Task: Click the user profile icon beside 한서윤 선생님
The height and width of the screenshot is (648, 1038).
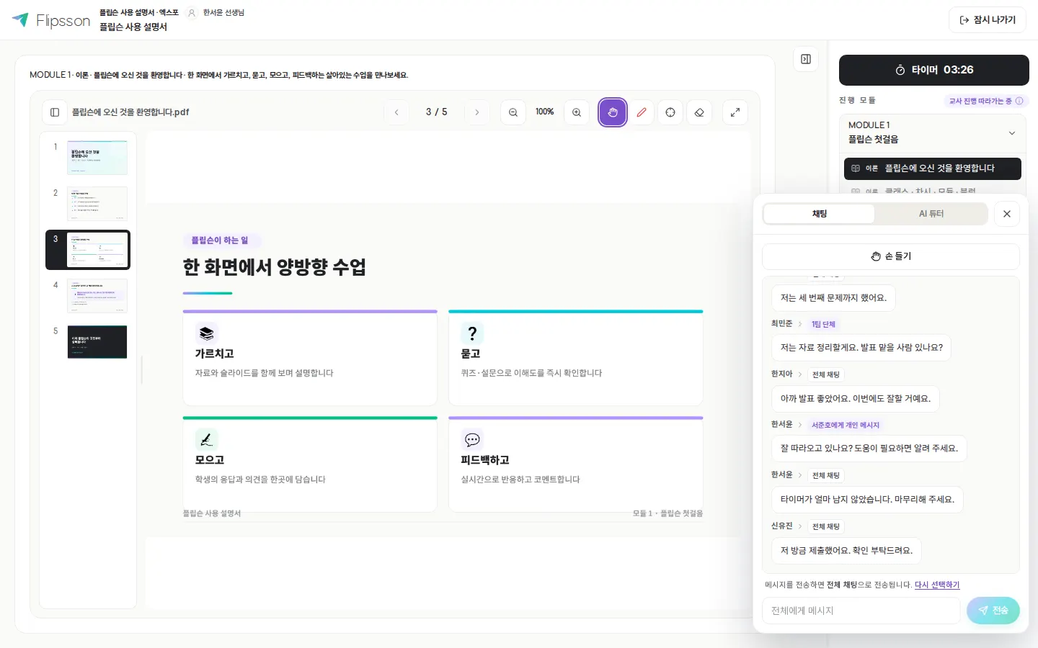Action: 192,13
